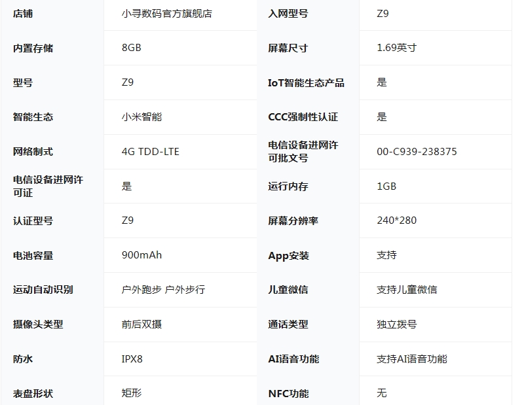Select the 1.69英寸 screen size value
Image resolution: width=524 pixels, height=405 pixels.
coord(396,48)
